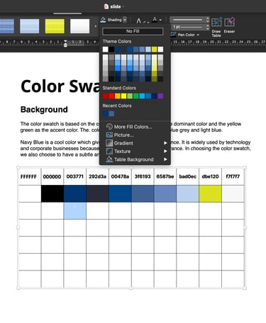This screenshot has width=266, height=323.
Task: Apply the white plain table style
Action: point(79,26)
